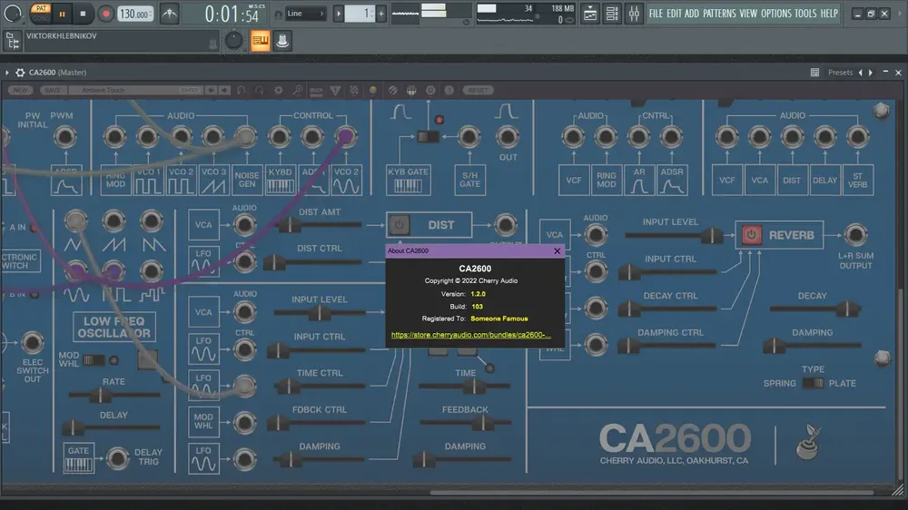Open the channel rack icon
The width and height of the screenshot is (908, 510).
[x=612, y=14]
